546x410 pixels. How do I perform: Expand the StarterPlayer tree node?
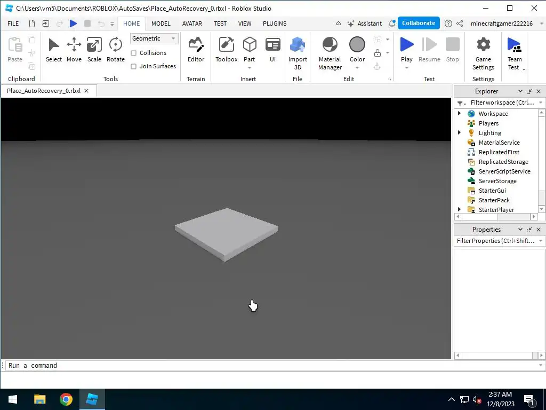coord(459,209)
